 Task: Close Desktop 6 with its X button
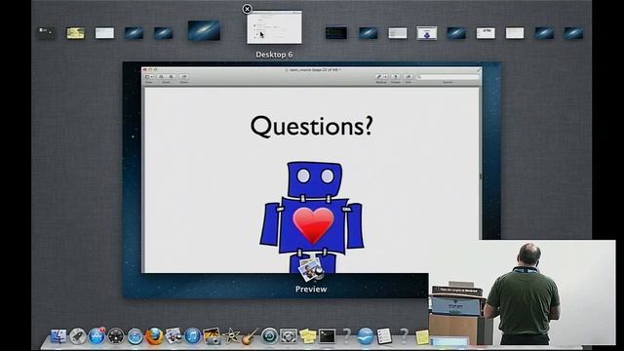point(247,9)
